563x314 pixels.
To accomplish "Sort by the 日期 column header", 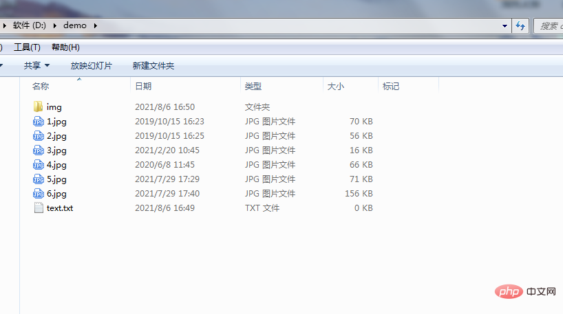I will pyautogui.click(x=143, y=87).
